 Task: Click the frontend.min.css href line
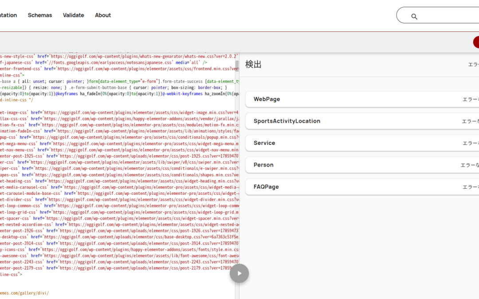click(x=119, y=69)
